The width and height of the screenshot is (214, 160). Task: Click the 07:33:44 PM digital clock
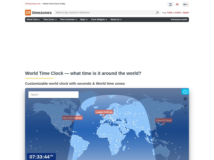click(x=41, y=157)
